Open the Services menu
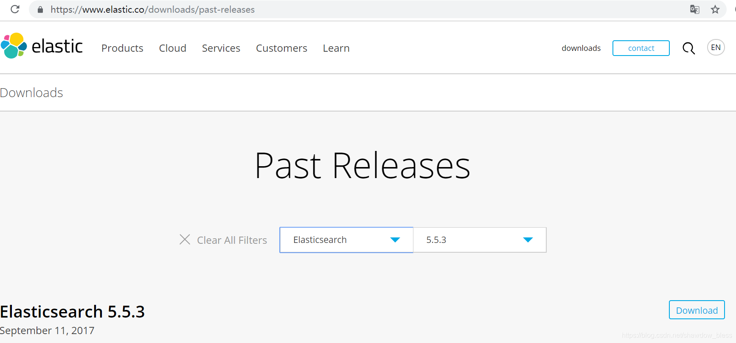 221,48
